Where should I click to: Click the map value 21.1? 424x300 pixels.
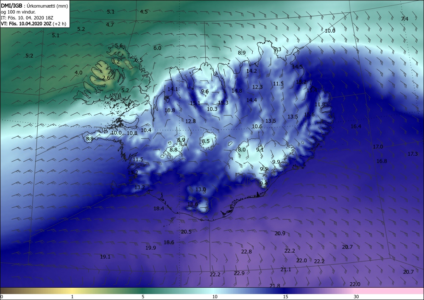[x=286, y=269]
